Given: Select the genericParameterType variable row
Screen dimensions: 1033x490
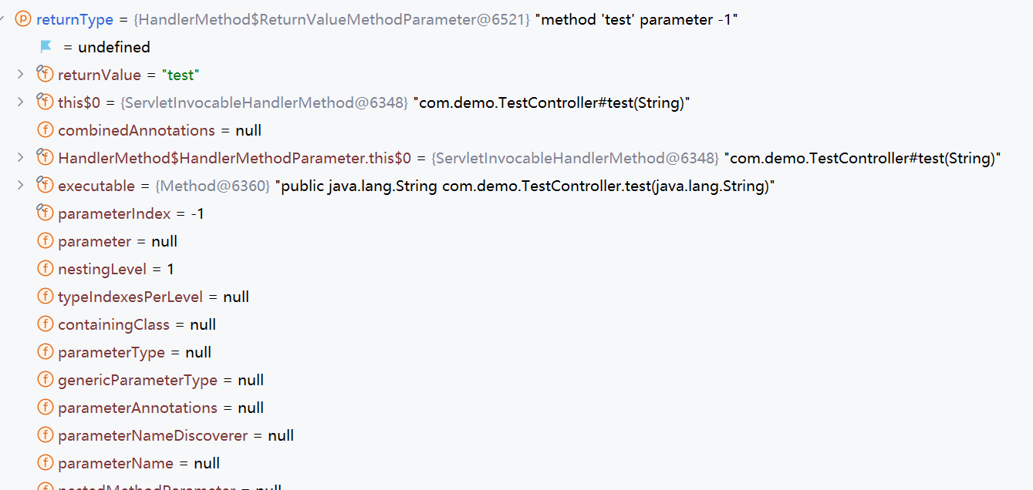Looking at the screenshot, I should [139, 379].
